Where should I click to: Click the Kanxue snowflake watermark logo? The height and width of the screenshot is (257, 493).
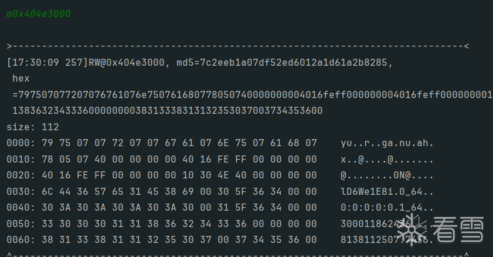coord(417,229)
